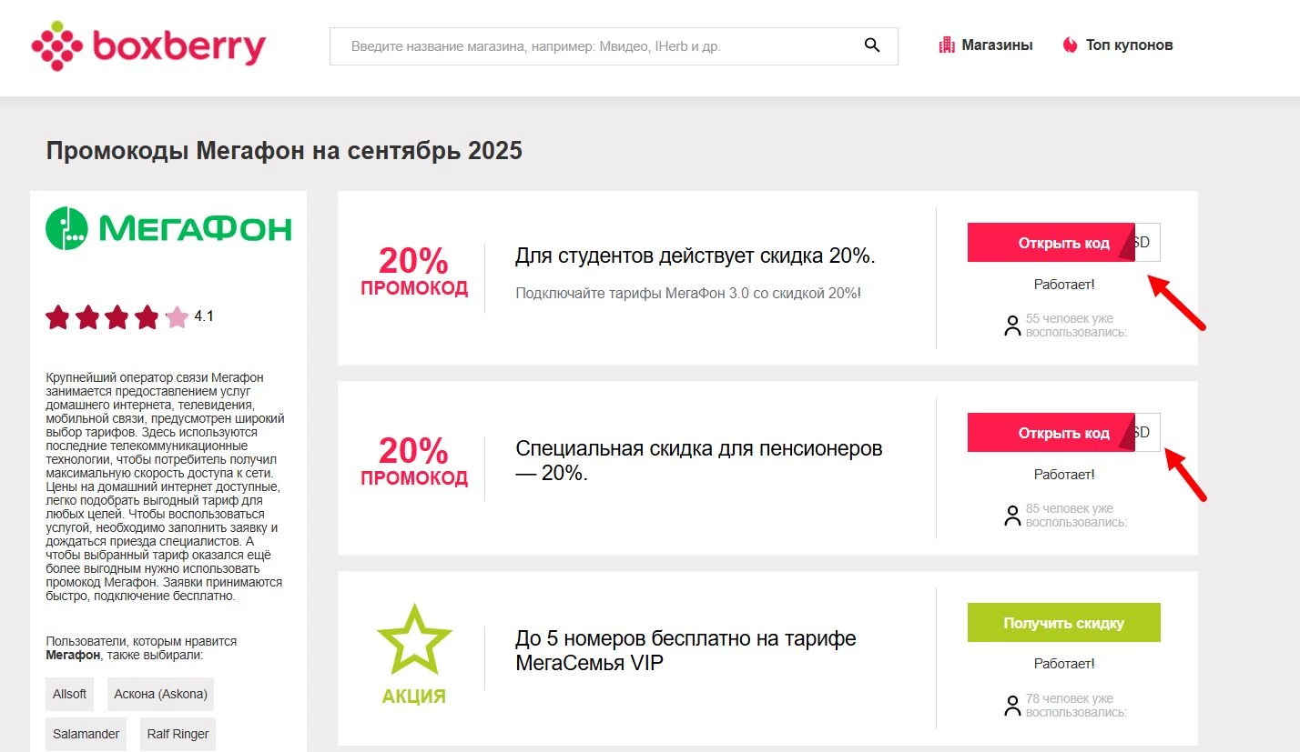Click Получить скидку for МегаСемья VIP offer

1063,622
